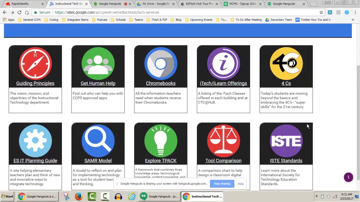Click the Chrome logo Chromebooks icon
The image size is (360, 202).
(161, 63)
